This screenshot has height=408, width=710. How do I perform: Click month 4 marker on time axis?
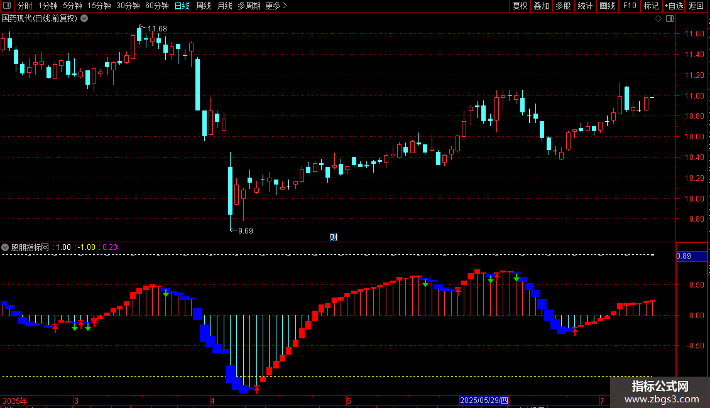[x=212, y=400]
